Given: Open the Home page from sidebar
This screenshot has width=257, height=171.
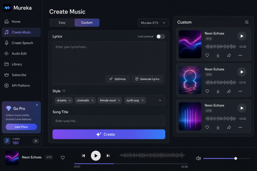Looking at the screenshot, I should pos(21,22).
